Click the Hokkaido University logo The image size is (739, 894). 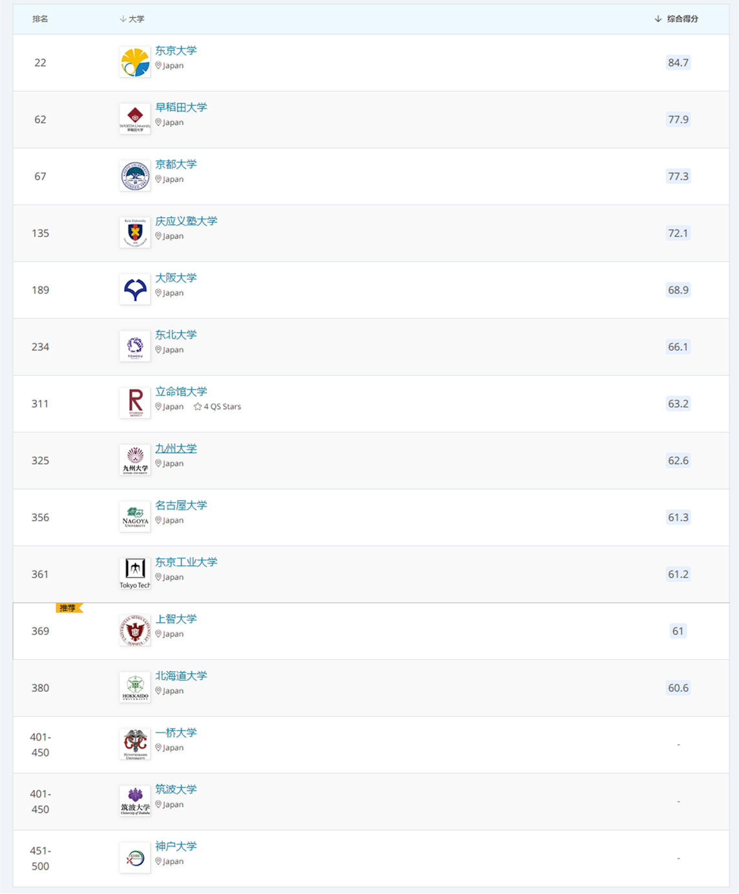pyautogui.click(x=135, y=688)
